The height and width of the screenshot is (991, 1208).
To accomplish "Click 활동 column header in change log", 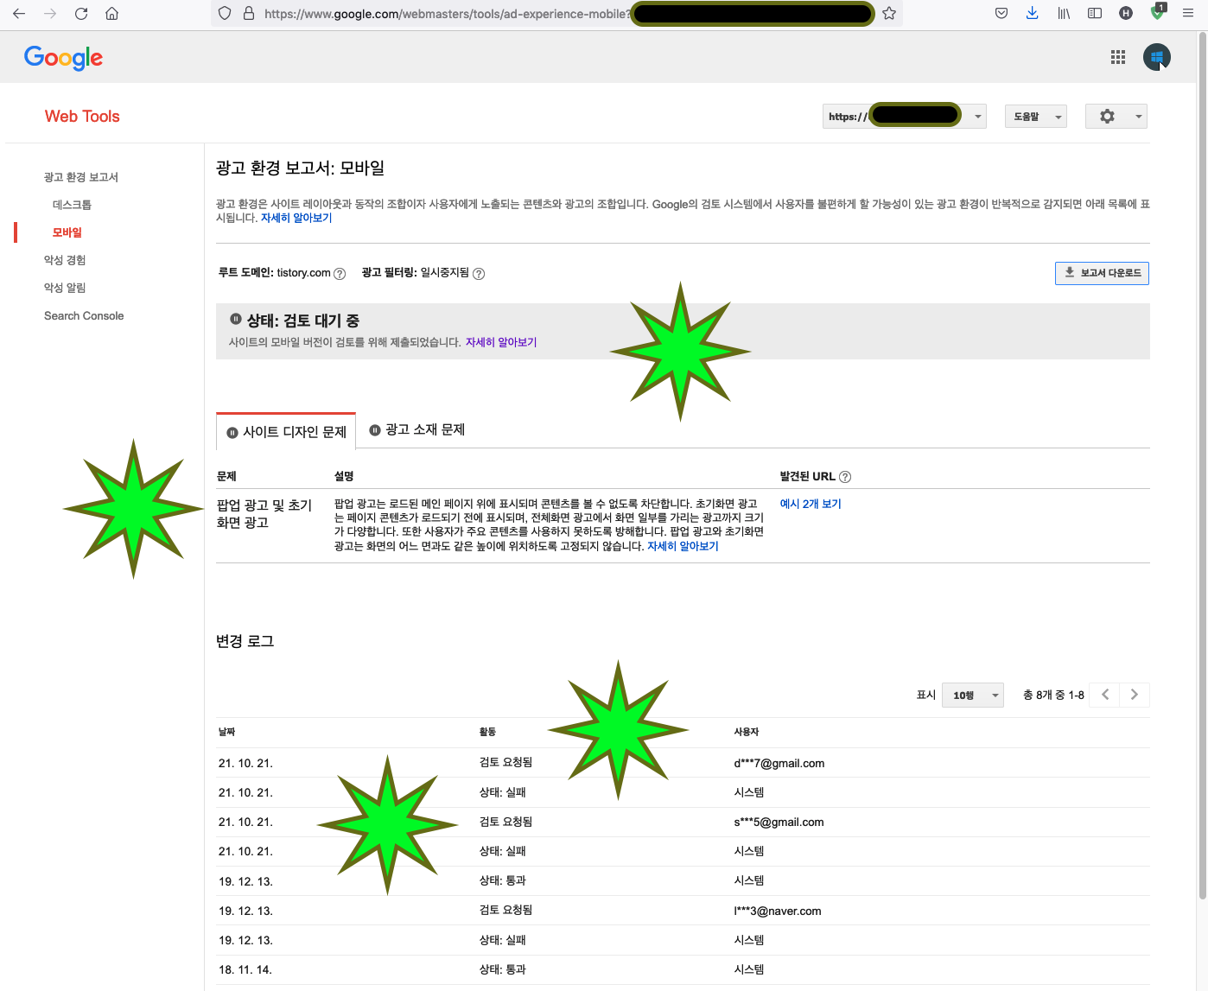I will coord(487,732).
